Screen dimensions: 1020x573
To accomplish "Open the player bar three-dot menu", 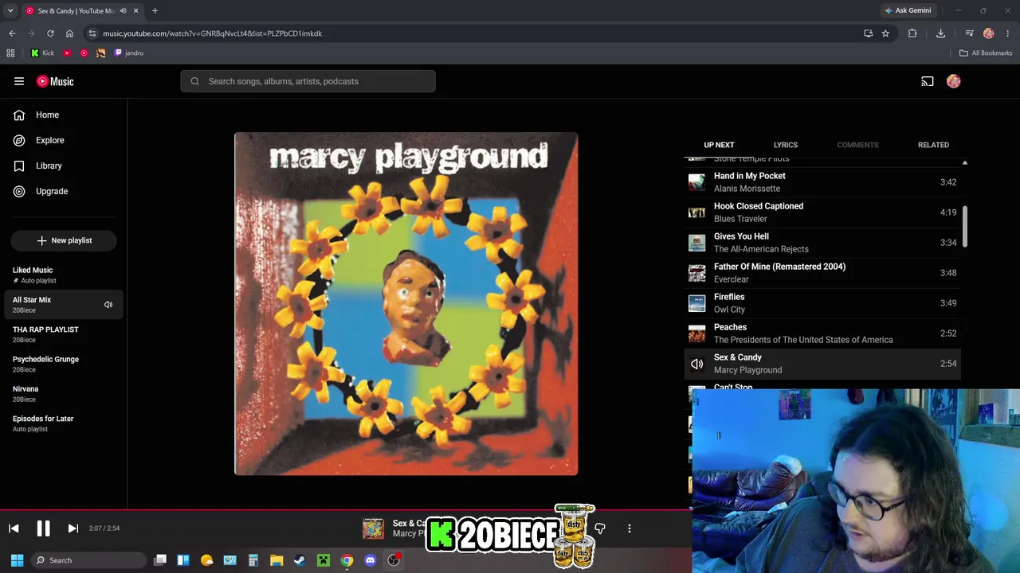I will point(630,528).
